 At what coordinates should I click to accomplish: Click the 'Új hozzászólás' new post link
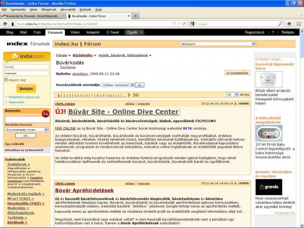pos(237,73)
